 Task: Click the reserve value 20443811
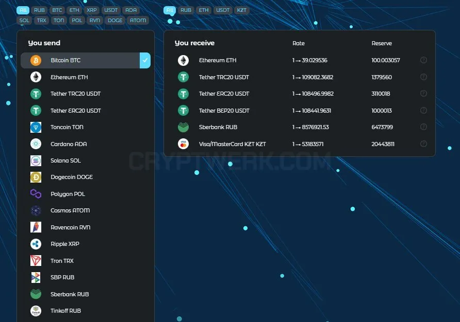[383, 144]
